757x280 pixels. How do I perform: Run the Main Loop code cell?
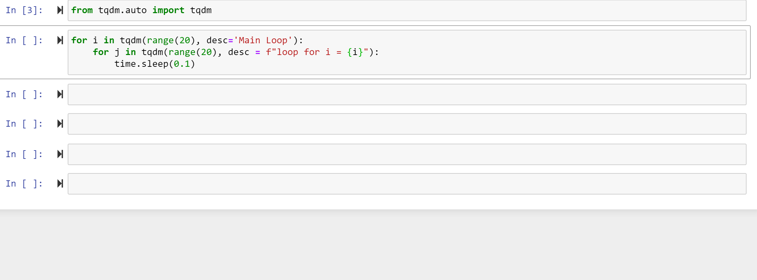60,40
